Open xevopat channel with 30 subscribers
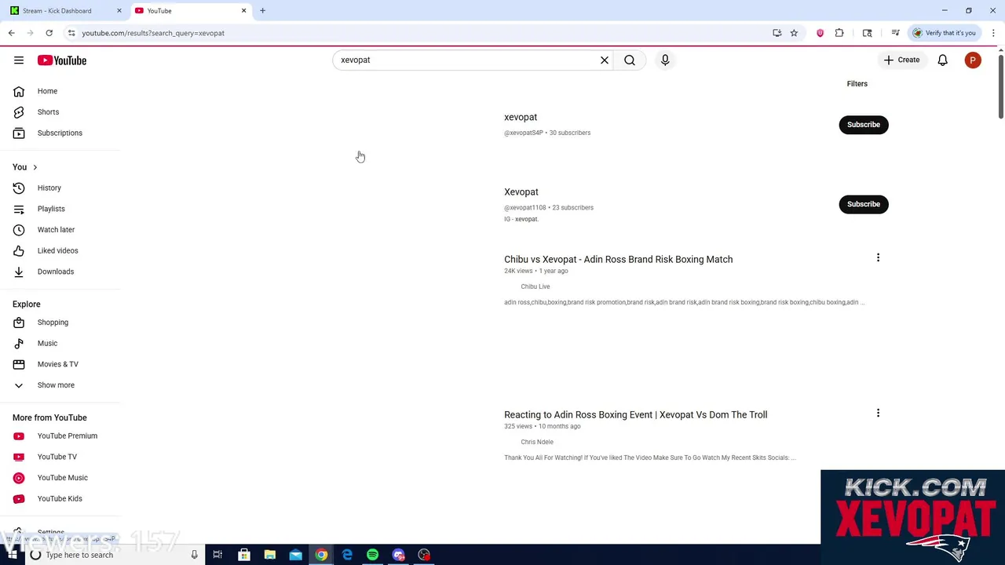Viewport: 1005px width, 565px height. click(x=521, y=118)
